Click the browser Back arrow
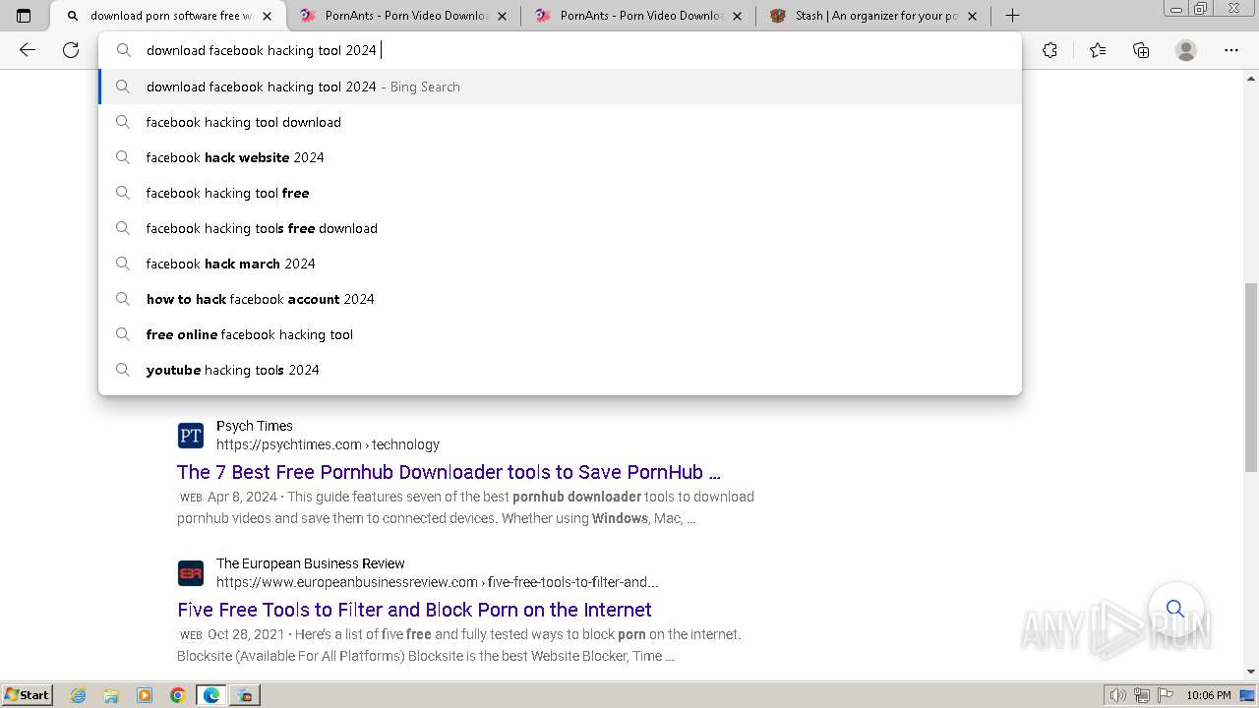1259x708 pixels. coord(28,50)
